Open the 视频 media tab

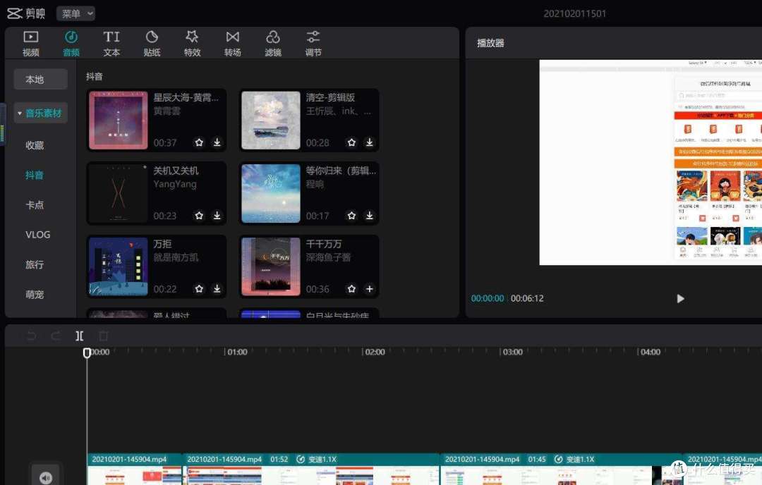[x=30, y=43]
